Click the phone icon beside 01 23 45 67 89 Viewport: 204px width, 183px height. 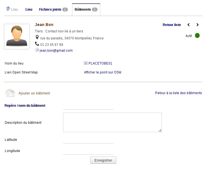(x=37, y=44)
